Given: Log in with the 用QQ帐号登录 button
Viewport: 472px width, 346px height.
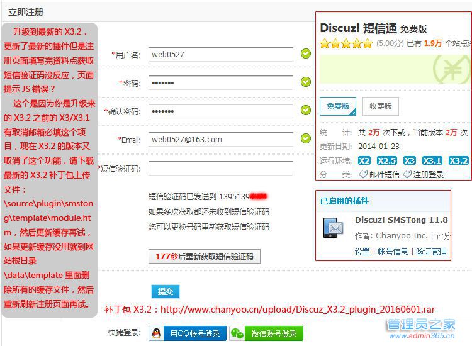Looking at the screenshot, I should pyautogui.click(x=188, y=333).
